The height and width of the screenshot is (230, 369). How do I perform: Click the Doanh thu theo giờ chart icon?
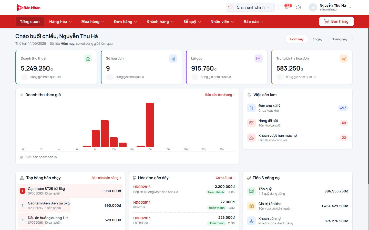[22, 95]
